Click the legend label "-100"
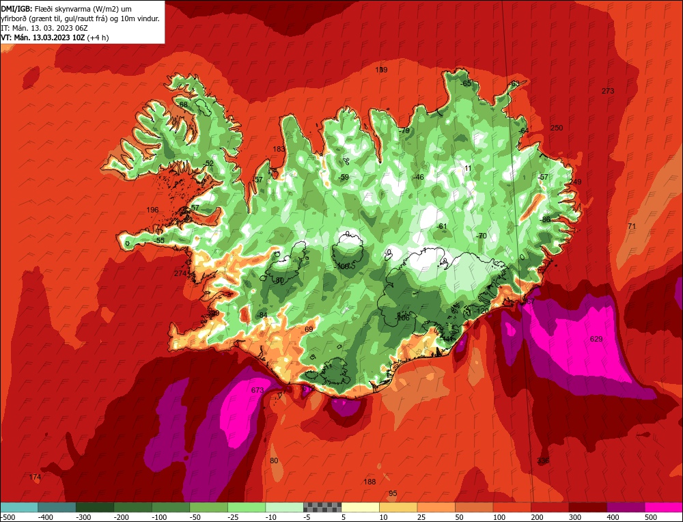683x522 pixels. click(x=159, y=517)
